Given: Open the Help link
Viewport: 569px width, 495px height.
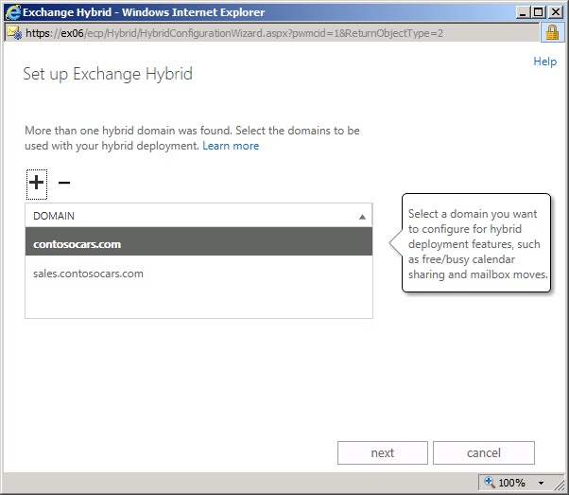Looking at the screenshot, I should click(x=544, y=62).
